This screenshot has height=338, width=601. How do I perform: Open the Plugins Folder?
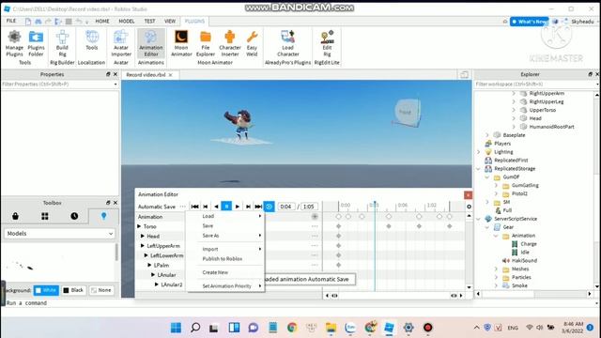tap(36, 44)
